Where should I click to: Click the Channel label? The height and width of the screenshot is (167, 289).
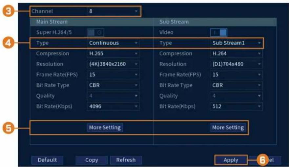42,11
